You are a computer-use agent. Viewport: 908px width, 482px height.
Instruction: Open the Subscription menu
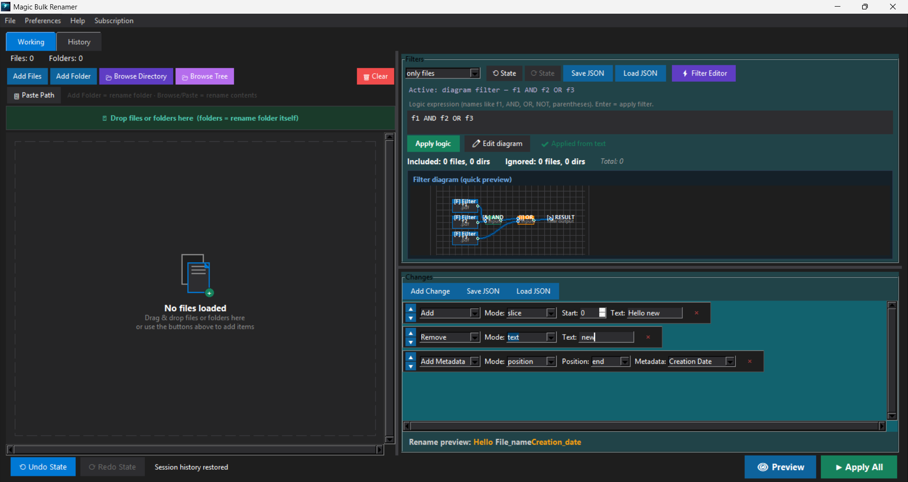[x=114, y=21]
